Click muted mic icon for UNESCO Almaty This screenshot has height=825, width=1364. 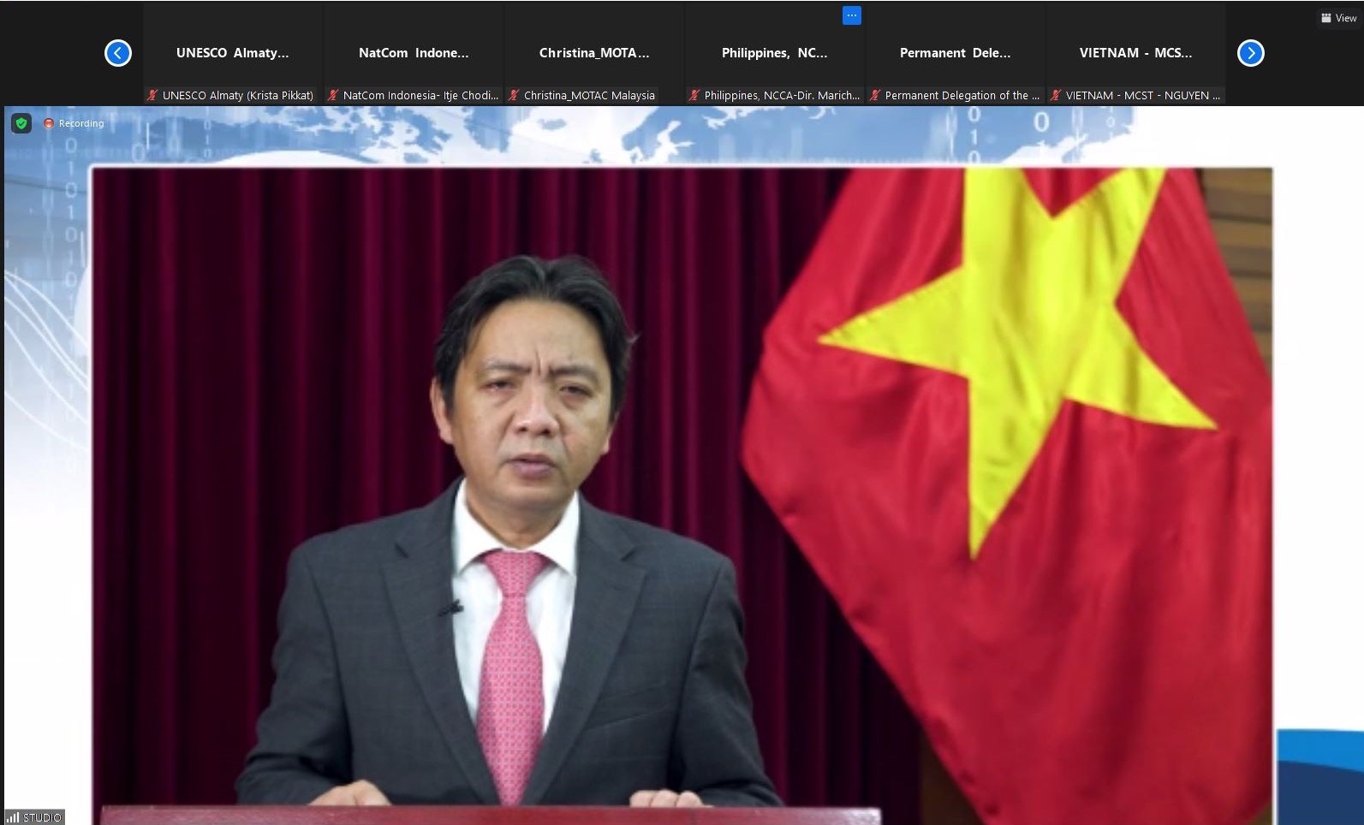(x=152, y=96)
